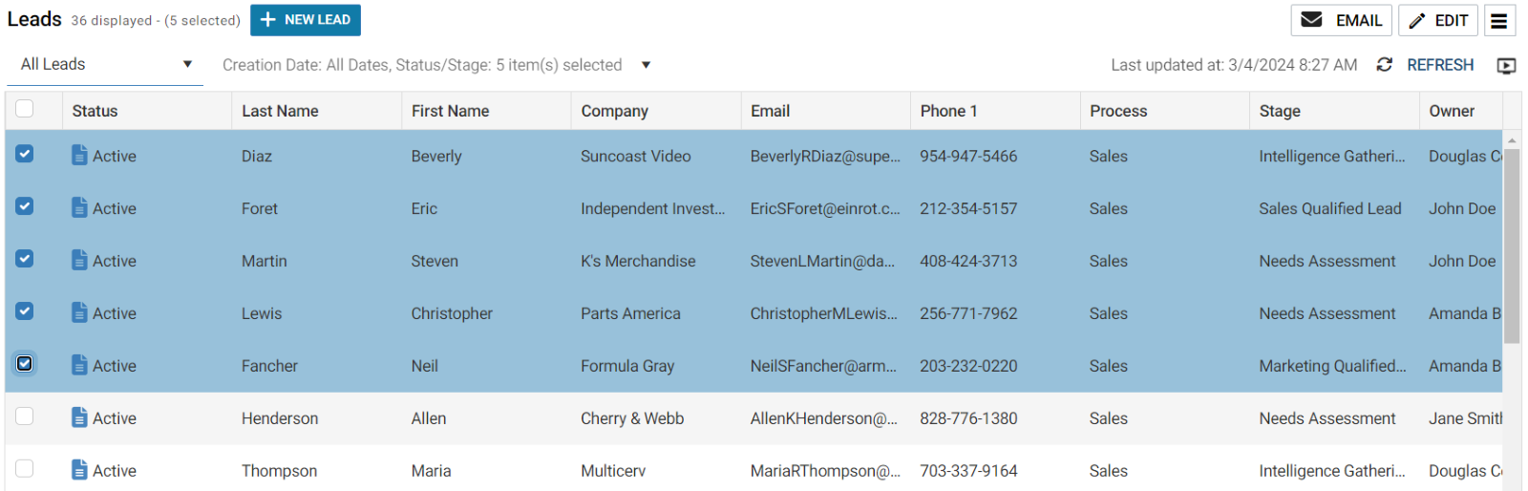The height and width of the screenshot is (491, 1528).
Task: Click the document icon in the Fancher row
Action: (x=80, y=365)
